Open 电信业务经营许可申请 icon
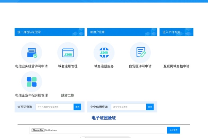 32,52
